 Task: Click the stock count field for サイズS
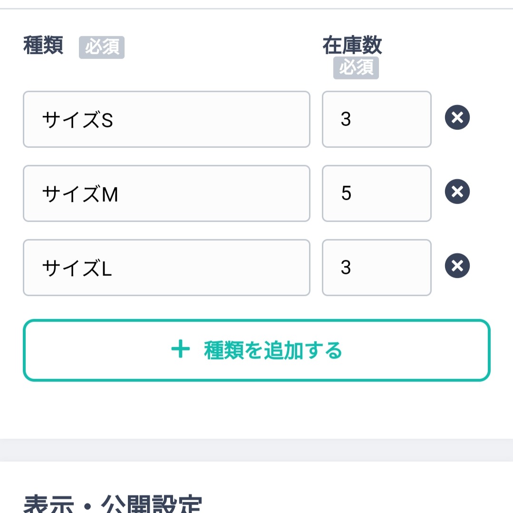click(x=377, y=119)
